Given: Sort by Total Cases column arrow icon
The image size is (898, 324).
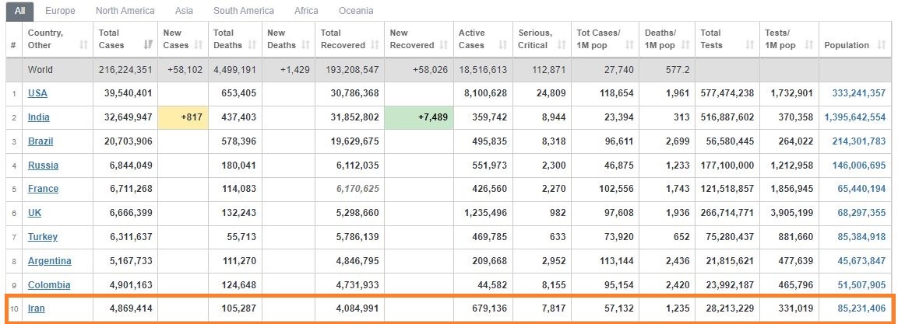Looking at the screenshot, I should (x=148, y=45).
